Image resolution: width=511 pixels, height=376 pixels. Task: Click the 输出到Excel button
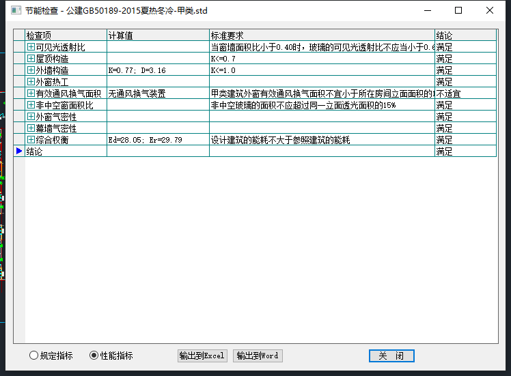click(202, 356)
